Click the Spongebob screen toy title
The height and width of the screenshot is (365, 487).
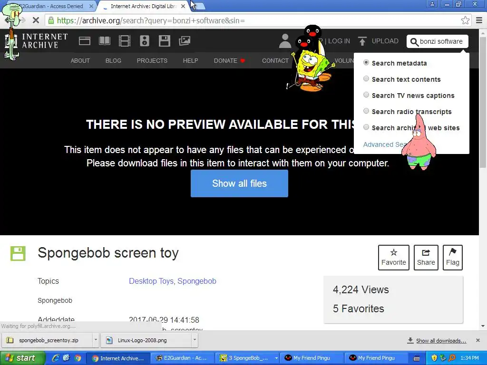(x=108, y=253)
